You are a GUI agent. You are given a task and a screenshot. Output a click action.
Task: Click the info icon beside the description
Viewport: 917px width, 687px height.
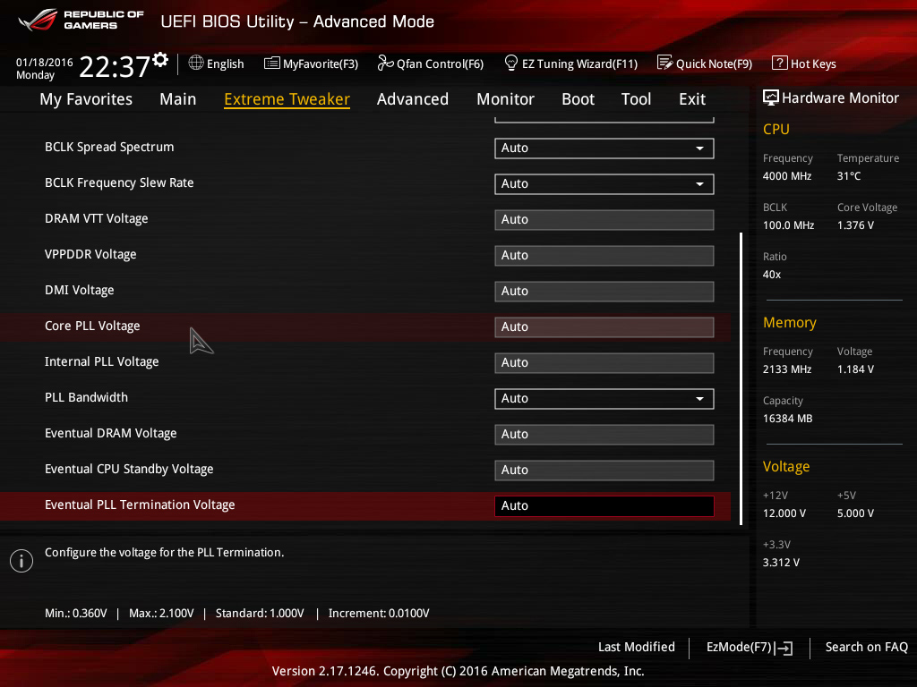21,561
